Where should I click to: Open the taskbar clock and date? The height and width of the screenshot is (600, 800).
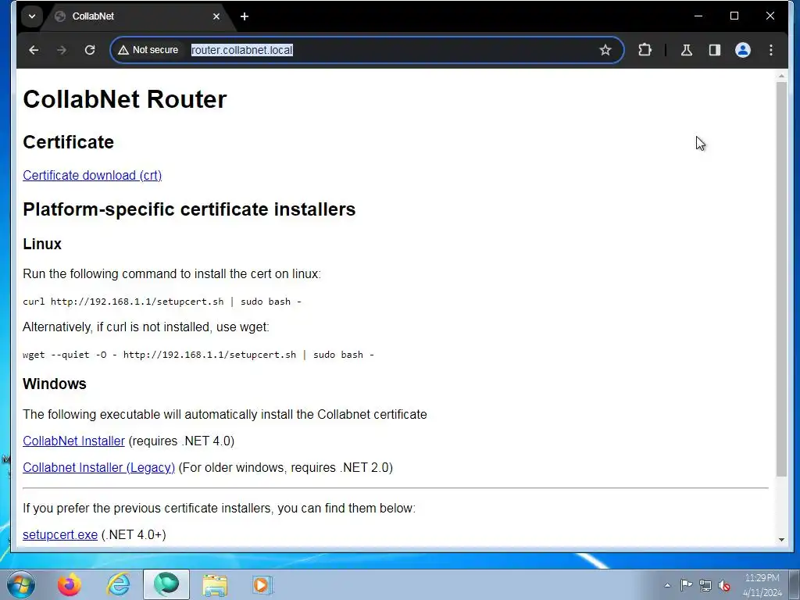point(762,584)
